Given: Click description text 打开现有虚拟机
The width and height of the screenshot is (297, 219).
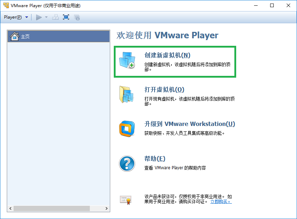Looking at the screenshot, I should [x=189, y=101].
